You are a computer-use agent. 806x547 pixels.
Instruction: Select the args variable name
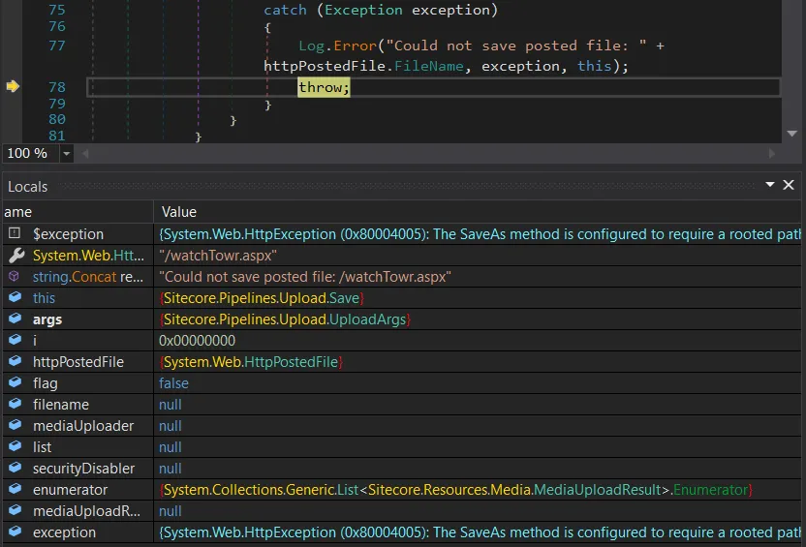[47, 319]
